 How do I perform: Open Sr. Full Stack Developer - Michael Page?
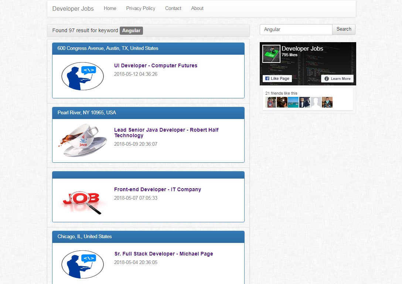pos(164,254)
